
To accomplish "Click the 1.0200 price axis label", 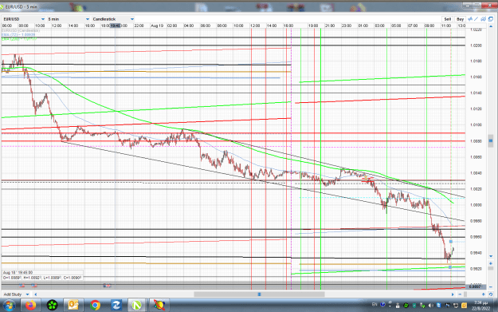I will (476, 45).
